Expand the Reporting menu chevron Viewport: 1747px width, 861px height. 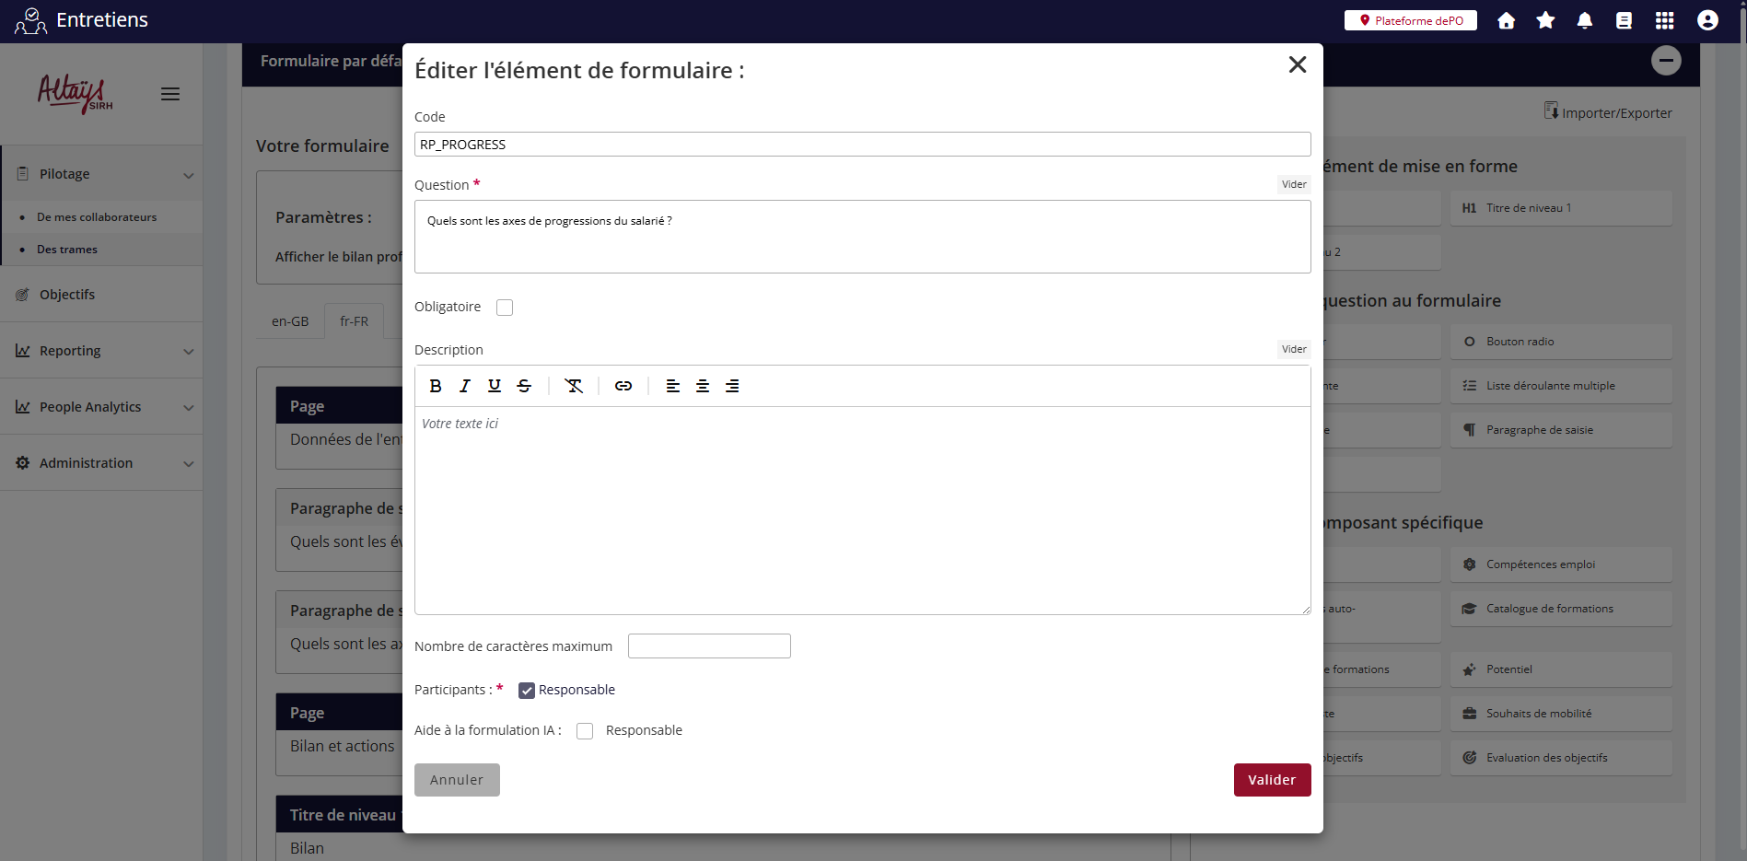click(x=188, y=352)
